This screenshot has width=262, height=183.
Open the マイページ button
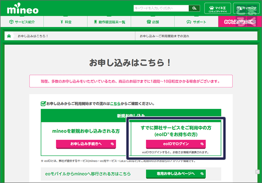(x=246, y=8)
